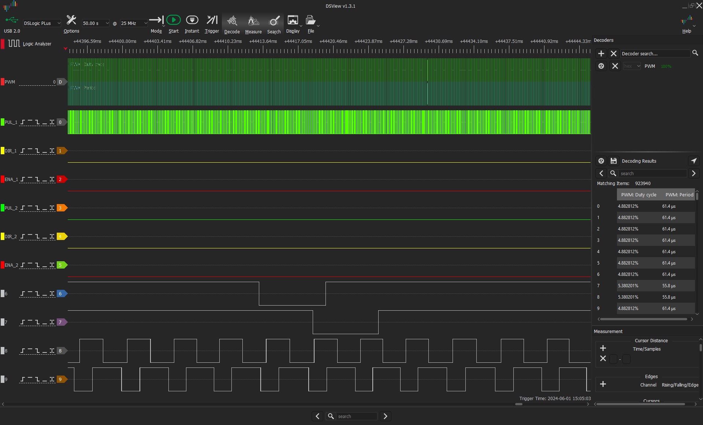Viewport: 703px width, 425px height.
Task: Select the device dropdown DSLogic PLus
Action: pyautogui.click(x=42, y=23)
